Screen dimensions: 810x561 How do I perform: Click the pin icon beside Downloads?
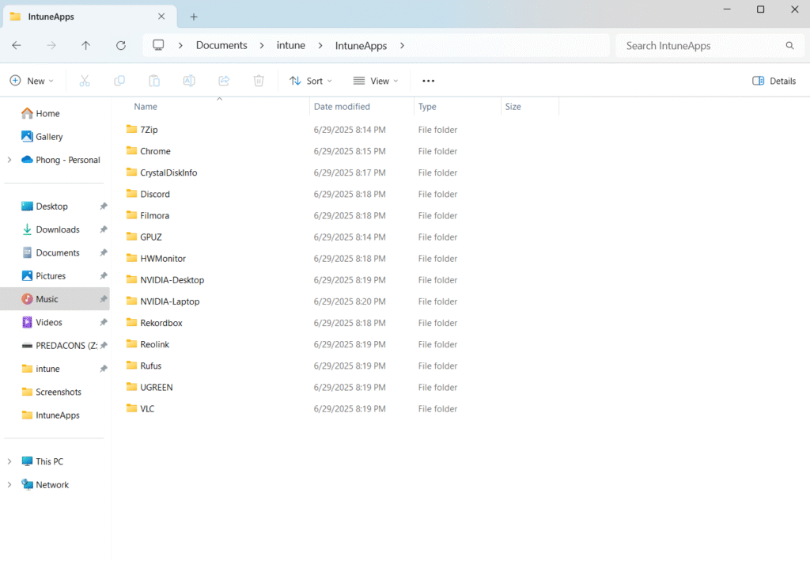[x=104, y=229]
